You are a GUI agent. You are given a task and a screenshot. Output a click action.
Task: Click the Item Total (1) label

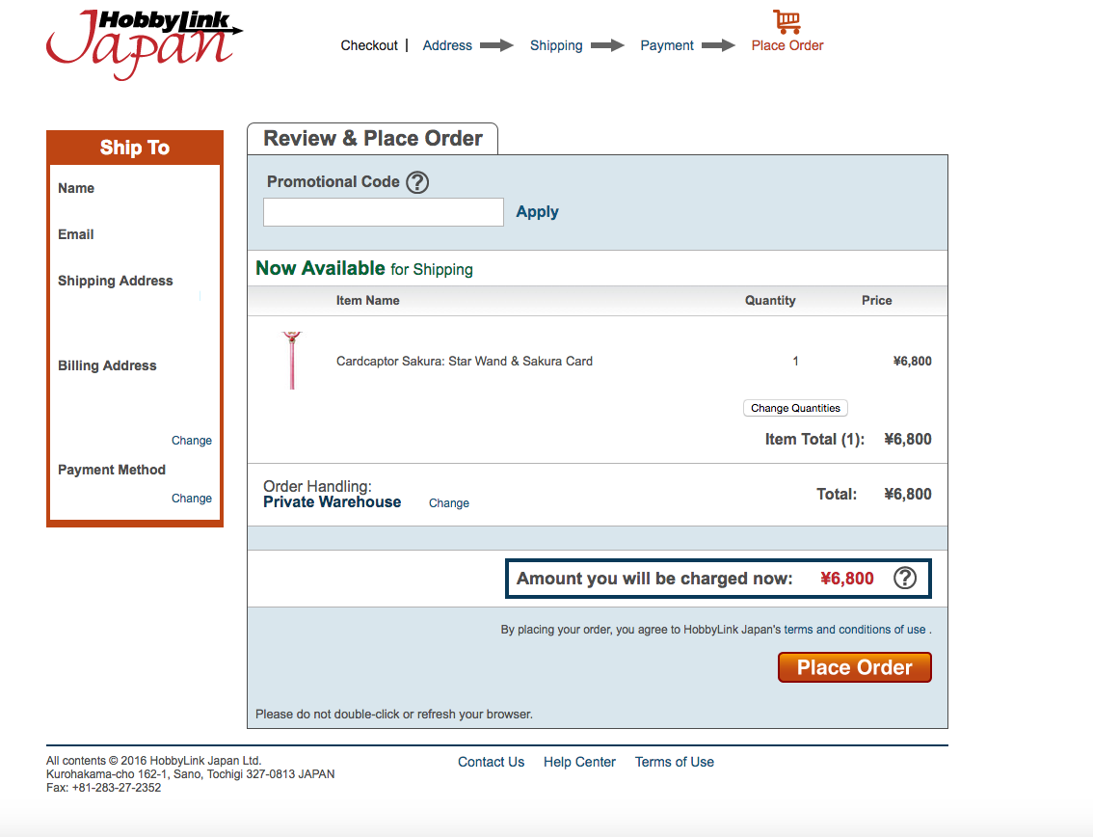pyautogui.click(x=814, y=440)
